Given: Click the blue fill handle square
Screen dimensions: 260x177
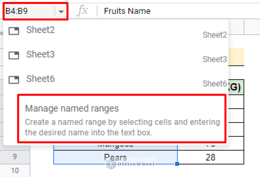Looking at the screenshot, I should coord(177,164).
